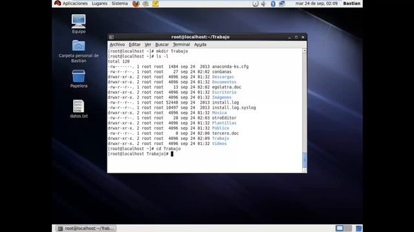Screen dimensions: 414x232
Task: Select the Carpeta personal de Bastian icon
Action: click(x=79, y=52)
